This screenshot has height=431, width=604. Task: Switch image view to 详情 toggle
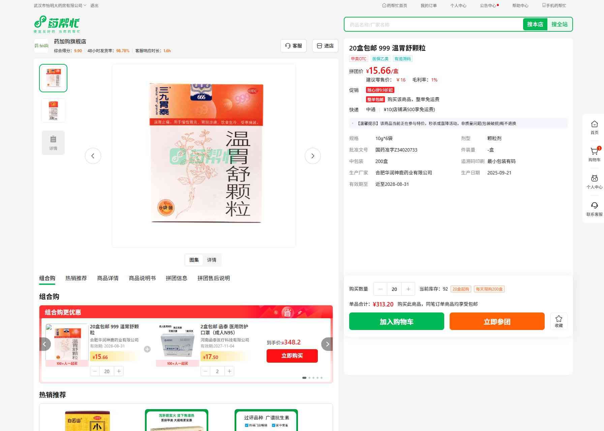212,260
